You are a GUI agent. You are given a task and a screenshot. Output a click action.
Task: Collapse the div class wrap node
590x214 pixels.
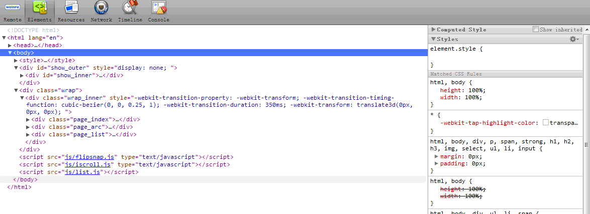(x=16, y=90)
